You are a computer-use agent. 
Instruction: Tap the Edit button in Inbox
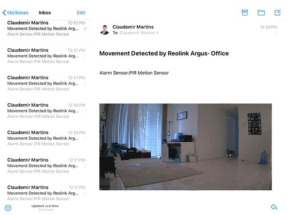81,13
